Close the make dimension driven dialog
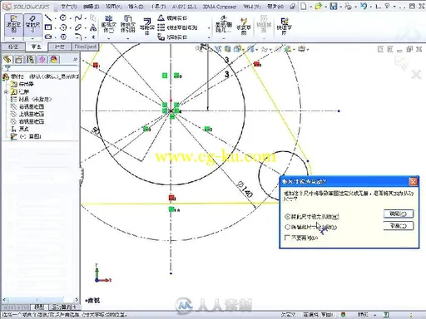The image size is (426, 319). pyautogui.click(x=413, y=182)
